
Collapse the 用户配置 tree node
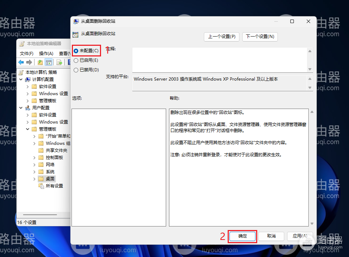21,108
